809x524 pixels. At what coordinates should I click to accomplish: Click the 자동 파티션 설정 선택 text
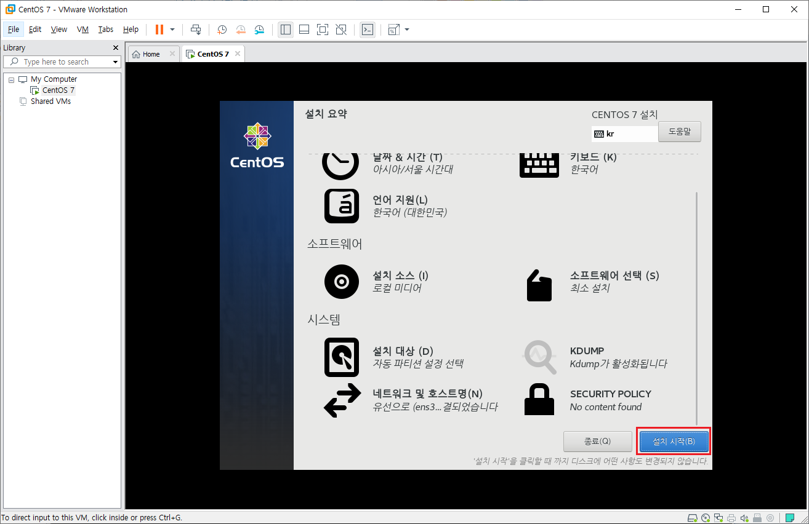(x=418, y=363)
